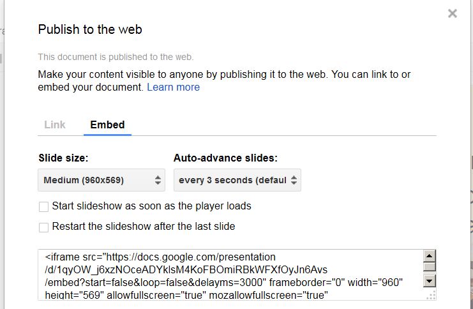Click the Auto-advance dropdown arrows icon
This screenshot has width=473, height=309.
tap(294, 180)
